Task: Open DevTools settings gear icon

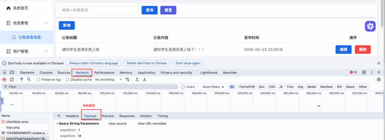Action: [x=364, y=73]
